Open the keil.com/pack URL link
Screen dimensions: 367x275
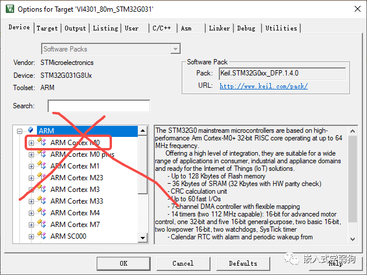[x=264, y=86]
